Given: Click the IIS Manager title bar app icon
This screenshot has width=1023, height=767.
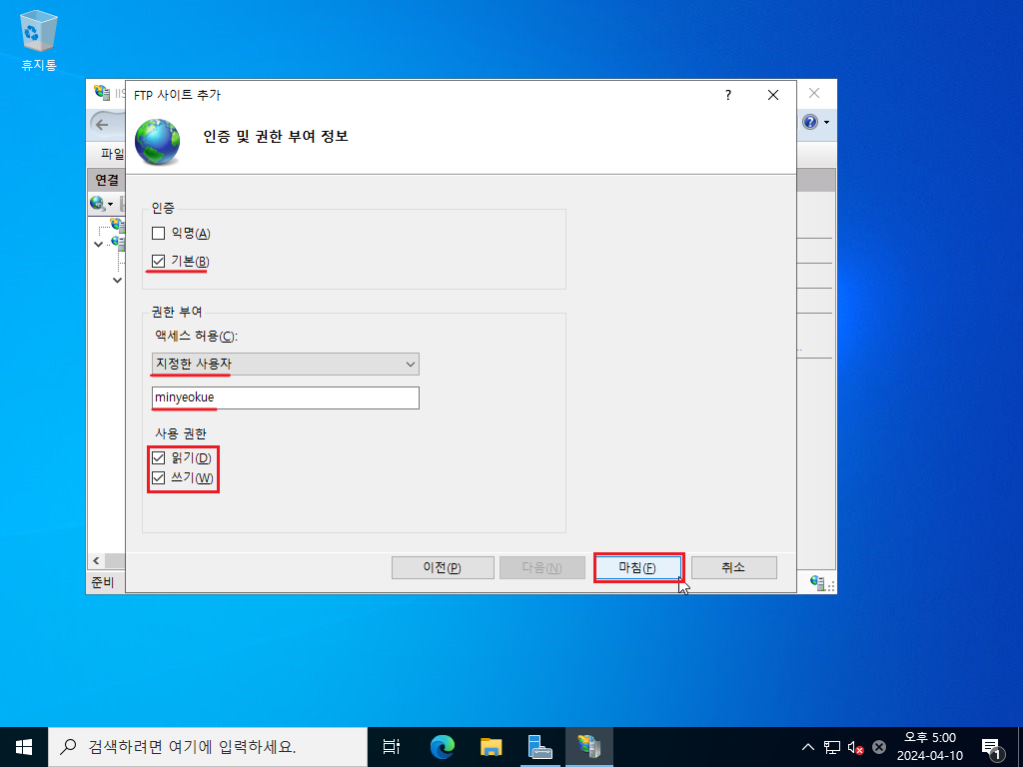Looking at the screenshot, I should tap(102, 93).
